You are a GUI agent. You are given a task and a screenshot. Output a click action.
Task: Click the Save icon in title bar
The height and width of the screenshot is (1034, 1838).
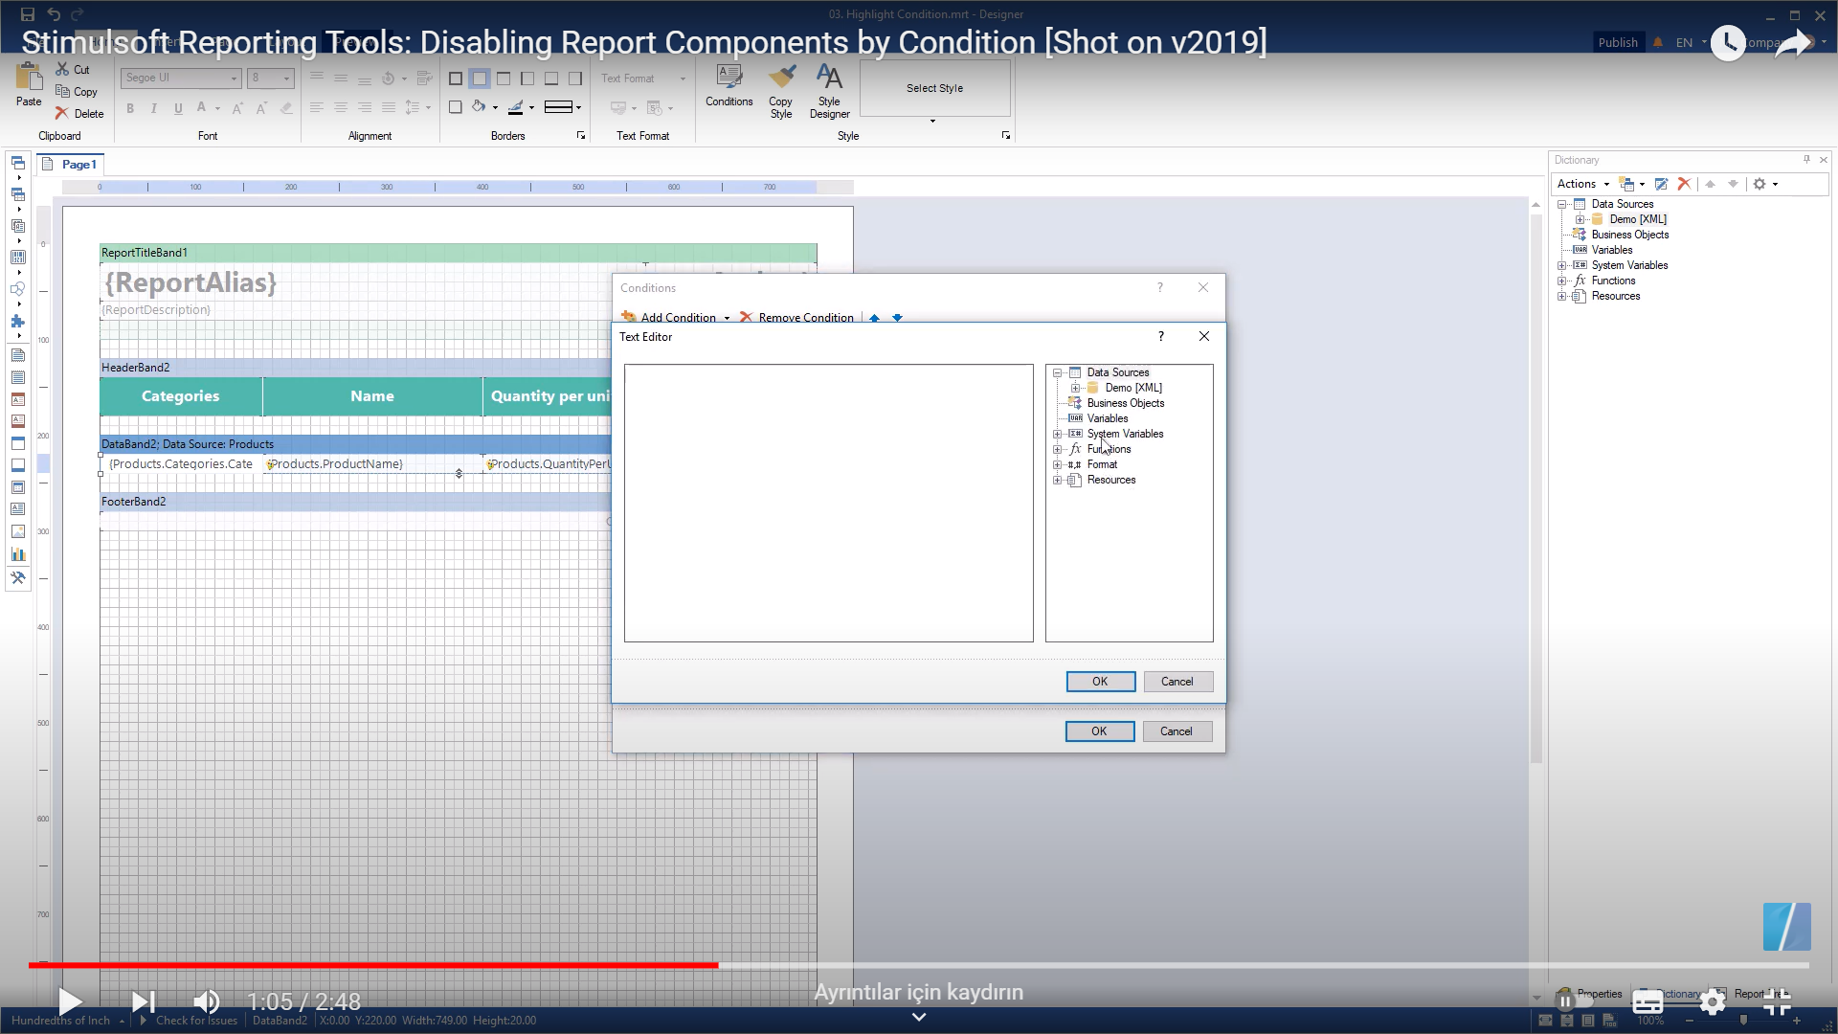coord(28,14)
